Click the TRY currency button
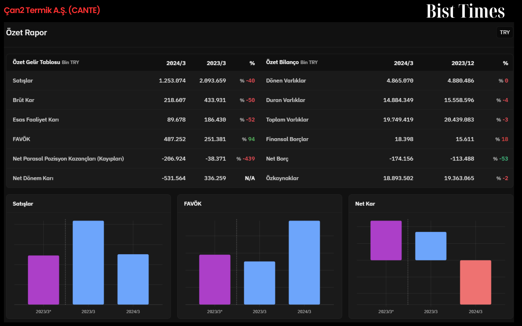522x326 pixels. [505, 32]
